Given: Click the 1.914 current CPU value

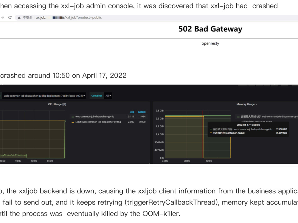Looking at the screenshot, I should [x=142, y=117].
